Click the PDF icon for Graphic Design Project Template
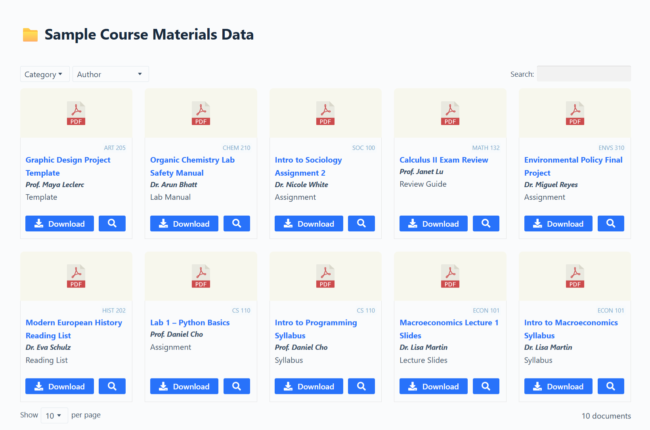This screenshot has height=430, width=650. click(x=76, y=113)
